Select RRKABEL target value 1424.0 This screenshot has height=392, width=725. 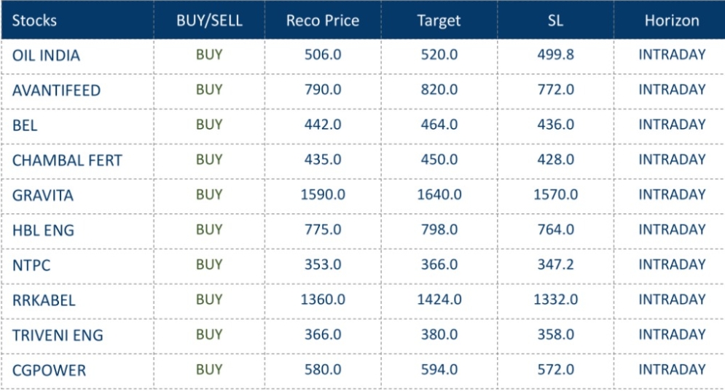click(x=439, y=299)
